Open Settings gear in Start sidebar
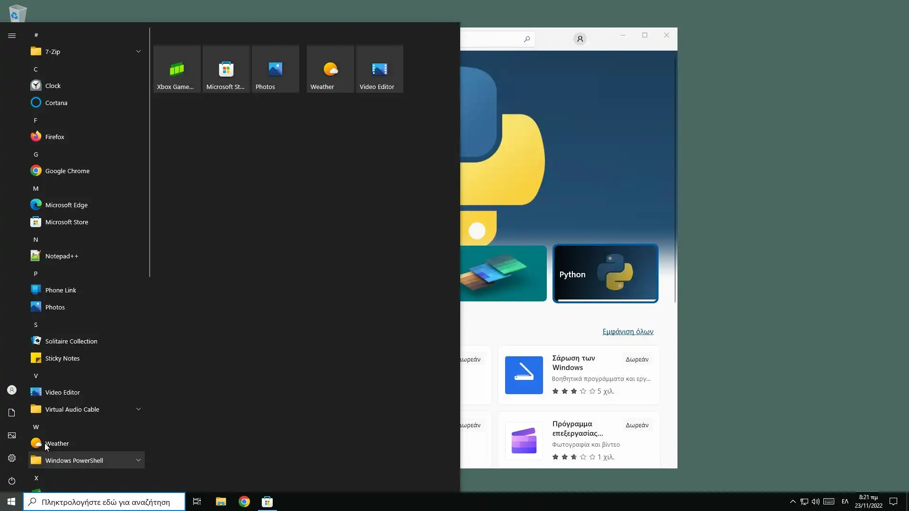Viewport: 909px width, 511px height. 12,458
